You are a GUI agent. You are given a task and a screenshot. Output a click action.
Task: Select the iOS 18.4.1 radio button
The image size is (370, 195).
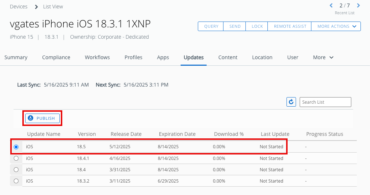[16, 158]
